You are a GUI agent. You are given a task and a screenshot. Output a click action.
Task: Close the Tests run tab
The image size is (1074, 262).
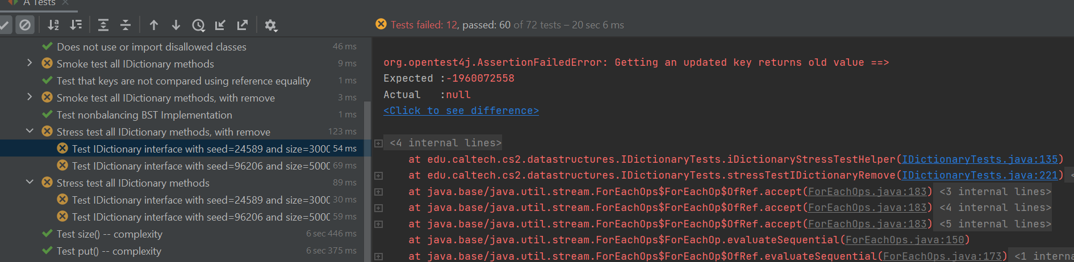pyautogui.click(x=65, y=3)
